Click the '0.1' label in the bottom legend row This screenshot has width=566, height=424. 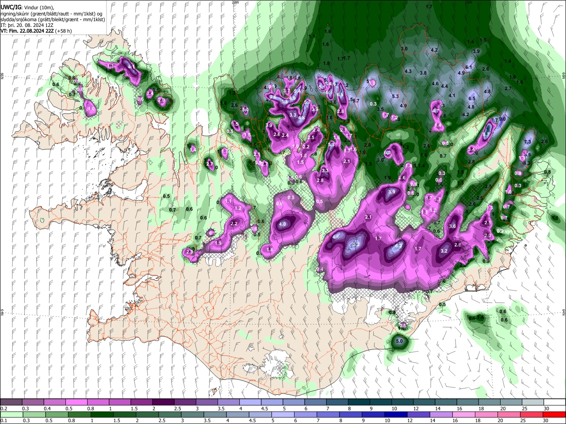[4, 421]
